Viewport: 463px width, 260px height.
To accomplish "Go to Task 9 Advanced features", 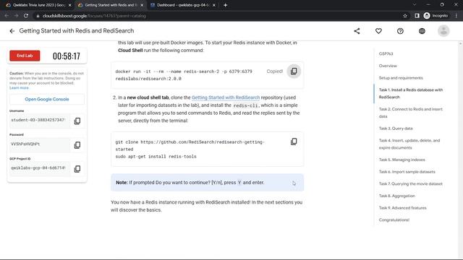I will click(x=402, y=208).
